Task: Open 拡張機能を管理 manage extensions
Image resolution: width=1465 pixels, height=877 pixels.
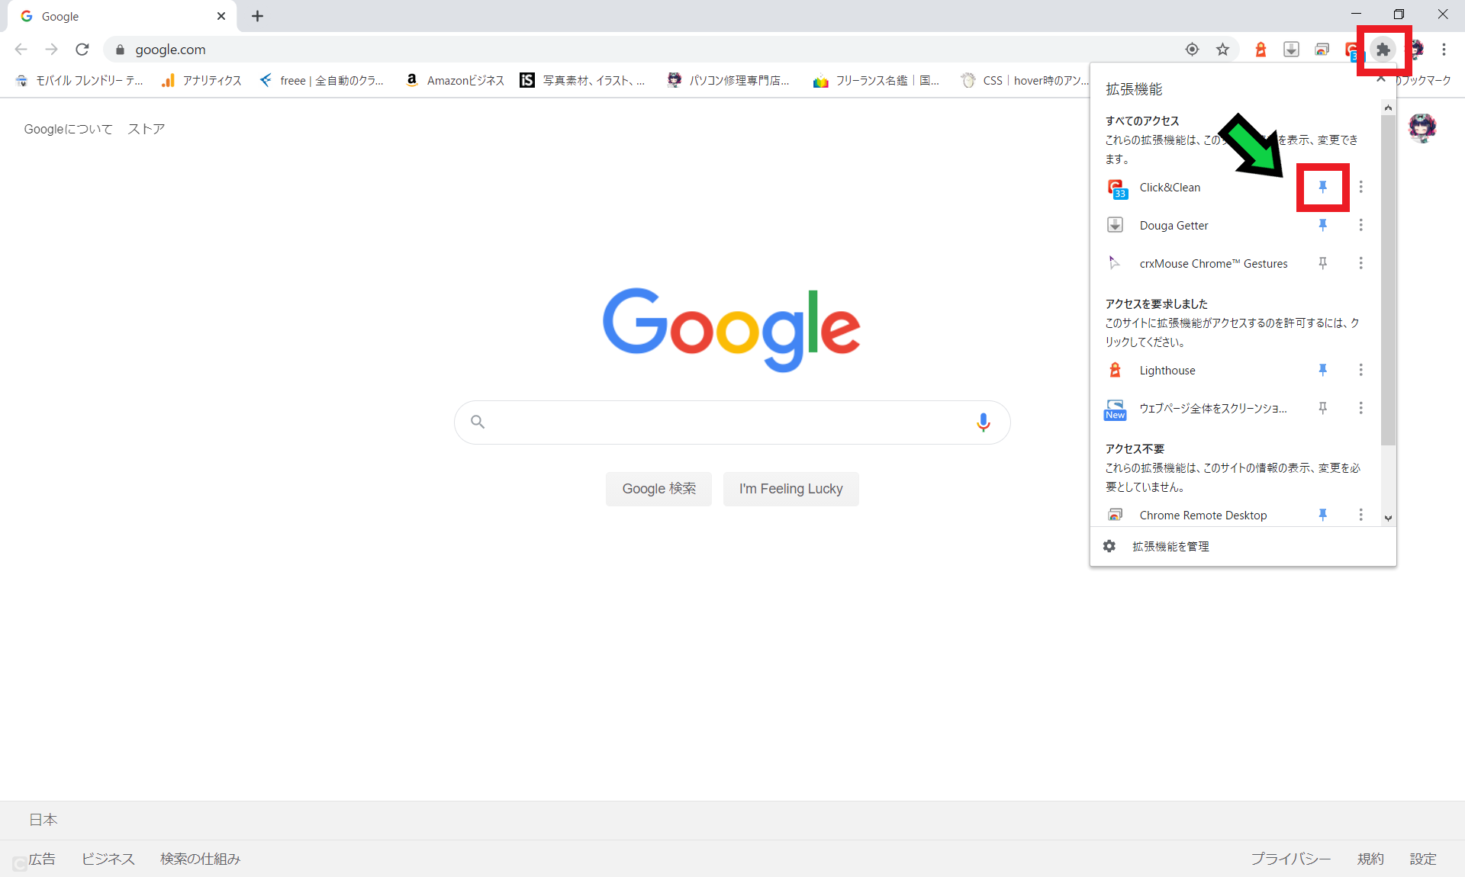Action: [1170, 546]
